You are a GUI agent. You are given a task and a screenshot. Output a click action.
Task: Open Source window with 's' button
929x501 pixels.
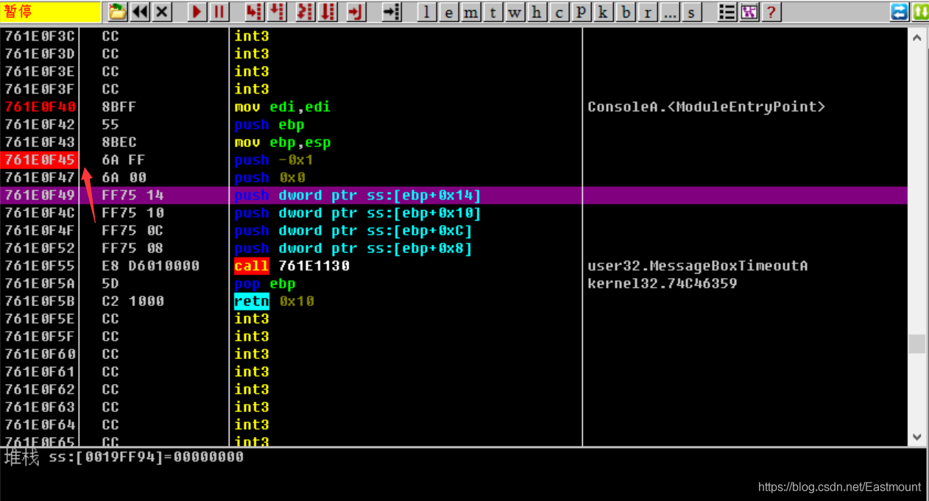point(691,13)
